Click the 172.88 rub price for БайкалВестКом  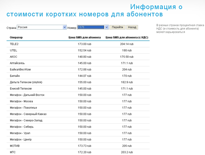pos(84,69)
